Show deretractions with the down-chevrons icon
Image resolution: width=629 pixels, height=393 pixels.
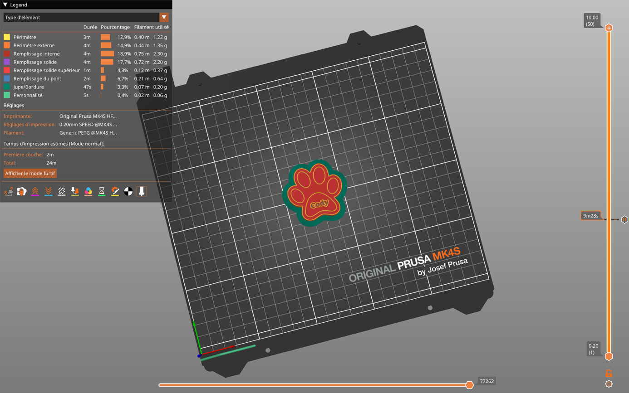(48, 191)
